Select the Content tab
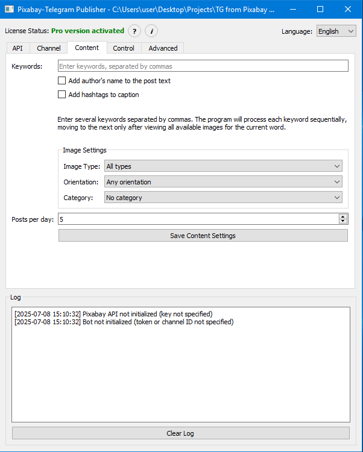Image resolution: width=363 pixels, height=452 pixels. [87, 48]
